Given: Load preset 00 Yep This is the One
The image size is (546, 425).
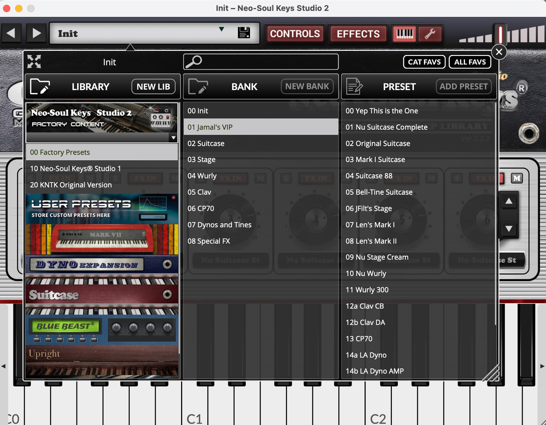Looking at the screenshot, I should (418, 111).
